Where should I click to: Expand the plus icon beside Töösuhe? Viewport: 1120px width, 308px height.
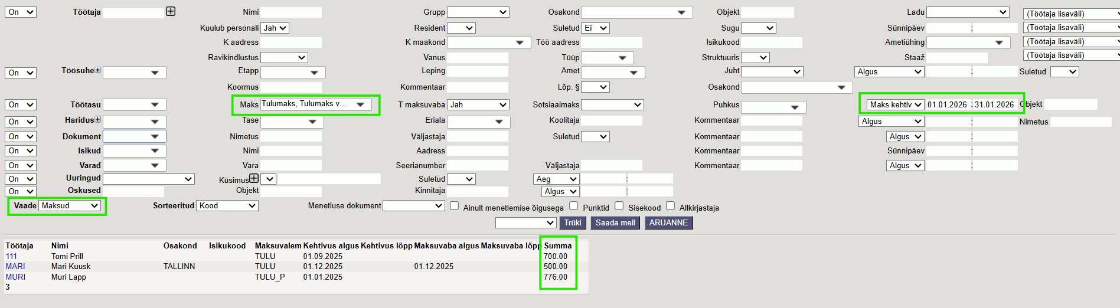click(x=98, y=70)
